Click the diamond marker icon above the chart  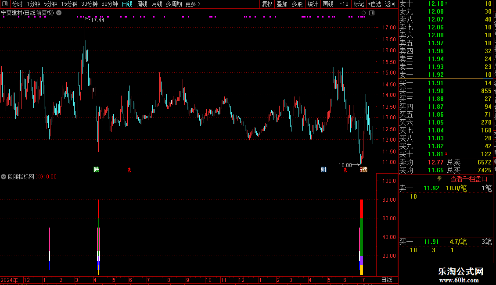363,13
